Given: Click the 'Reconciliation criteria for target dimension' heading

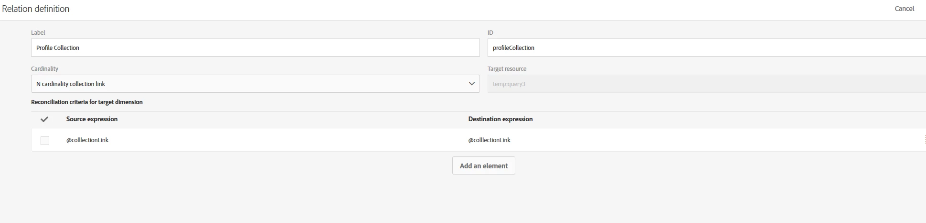Looking at the screenshot, I should pyautogui.click(x=86, y=102).
